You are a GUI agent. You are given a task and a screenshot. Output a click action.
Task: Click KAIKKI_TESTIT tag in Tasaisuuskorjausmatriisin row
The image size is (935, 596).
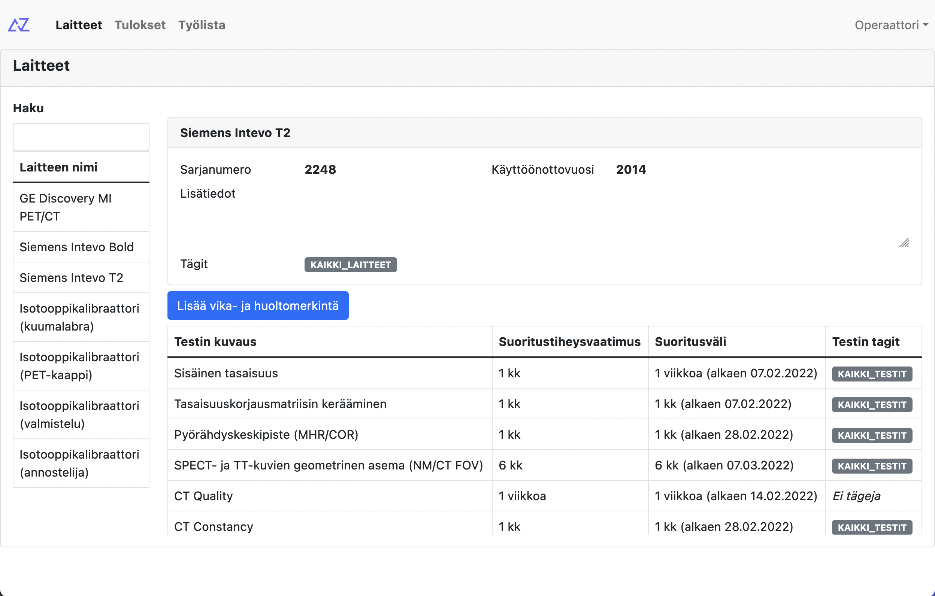click(872, 405)
